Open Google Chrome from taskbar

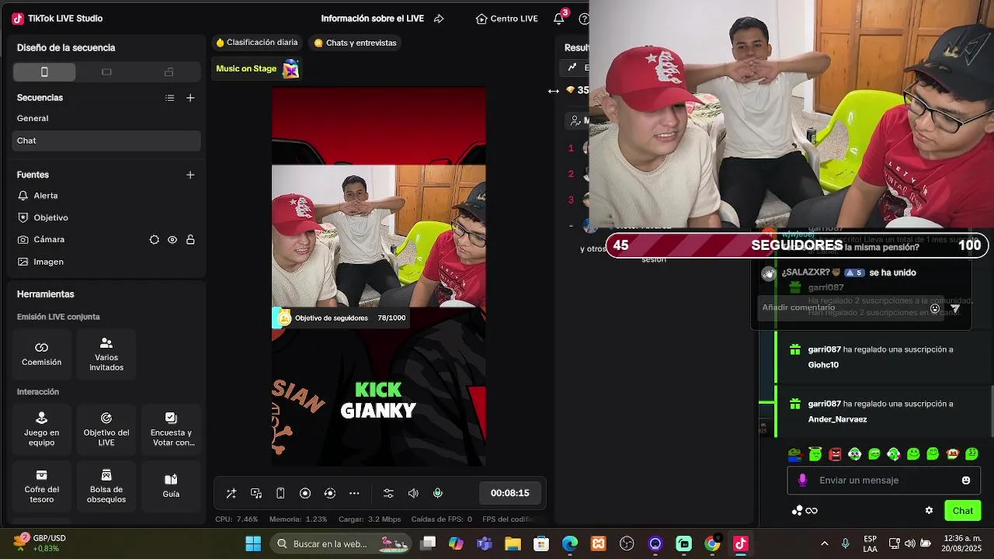pyautogui.click(x=712, y=543)
